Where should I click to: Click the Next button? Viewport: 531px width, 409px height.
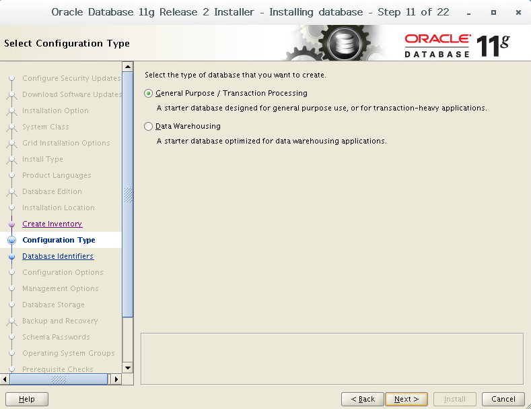[x=406, y=399]
